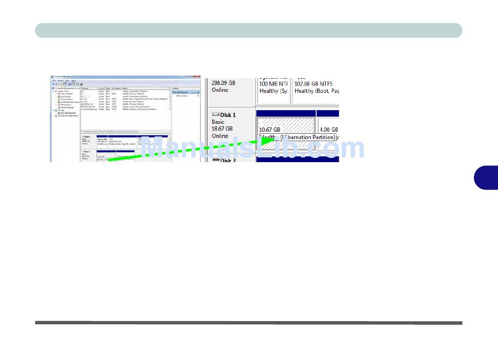Select the System Reserved volume row
The height and width of the screenshot is (351, 498).
[x=125, y=109]
